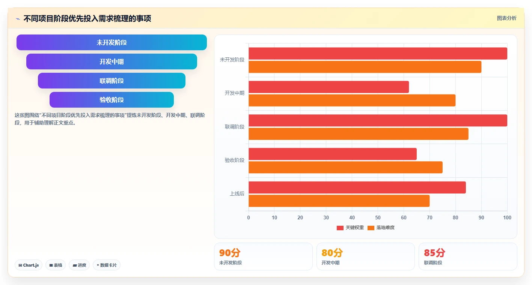Click the x-axis tick label 50
532x285 pixels.
click(x=378, y=217)
